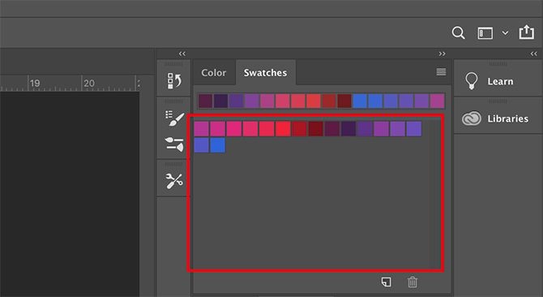Delete swatch using trash icon
Viewport: 543px width, 297px height.
[412, 282]
